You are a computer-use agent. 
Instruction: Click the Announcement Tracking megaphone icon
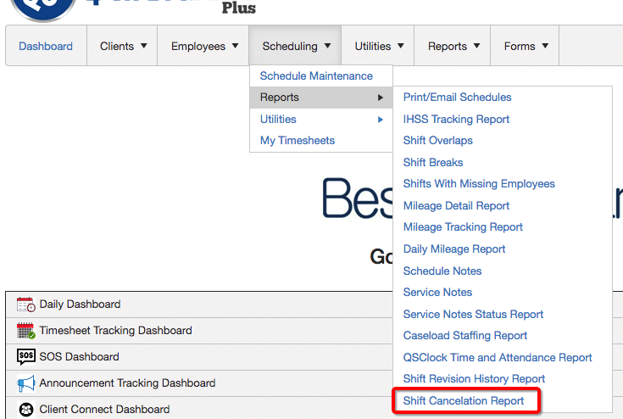[x=25, y=383]
